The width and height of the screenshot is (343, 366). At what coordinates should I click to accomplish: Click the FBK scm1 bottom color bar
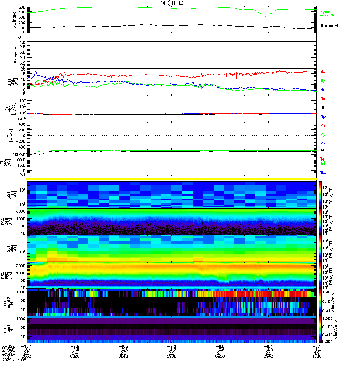coord(320,329)
